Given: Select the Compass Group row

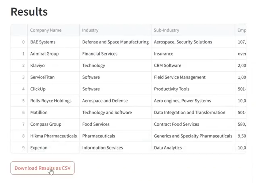Looking at the screenshot, I should 46,124.
